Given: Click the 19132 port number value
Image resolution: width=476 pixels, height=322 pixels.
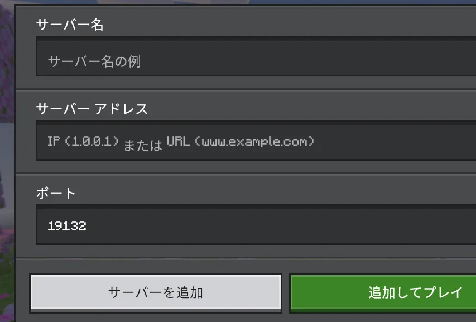Looking at the screenshot, I should coord(67,226).
